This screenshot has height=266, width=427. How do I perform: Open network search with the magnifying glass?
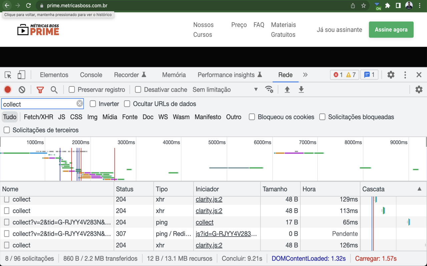(x=53, y=89)
